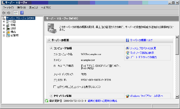Click the 機能 (Features) tree icon
Viewport: 180px width, 109px height.
point(8,25)
